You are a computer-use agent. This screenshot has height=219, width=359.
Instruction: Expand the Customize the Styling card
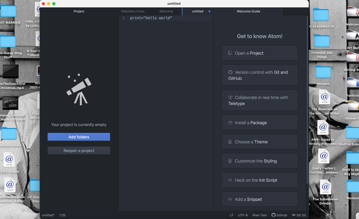260,161
